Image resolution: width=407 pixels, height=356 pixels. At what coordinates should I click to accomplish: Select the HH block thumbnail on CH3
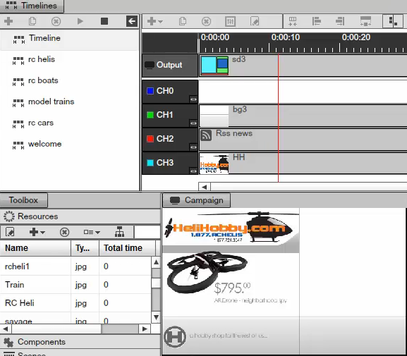(214, 164)
